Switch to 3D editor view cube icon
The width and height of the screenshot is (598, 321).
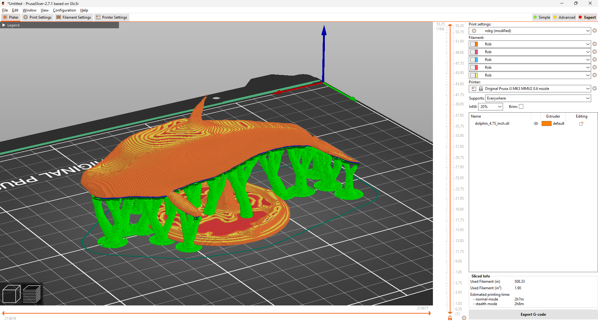coord(11,294)
